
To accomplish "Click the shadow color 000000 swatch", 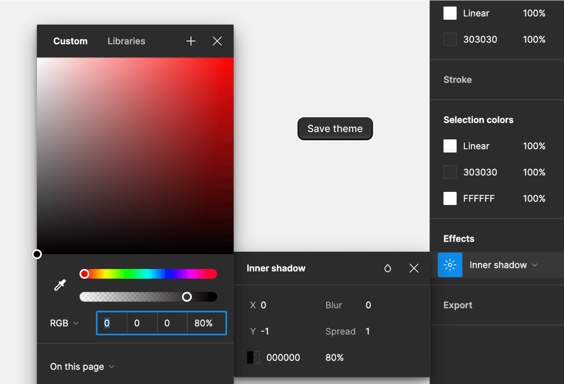I will [x=253, y=357].
